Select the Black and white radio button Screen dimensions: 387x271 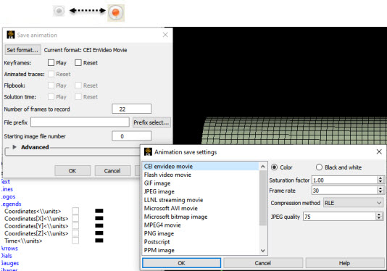click(319, 167)
